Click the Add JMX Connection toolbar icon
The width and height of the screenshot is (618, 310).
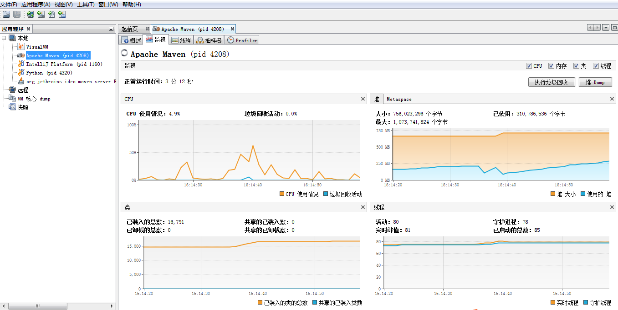click(x=41, y=14)
